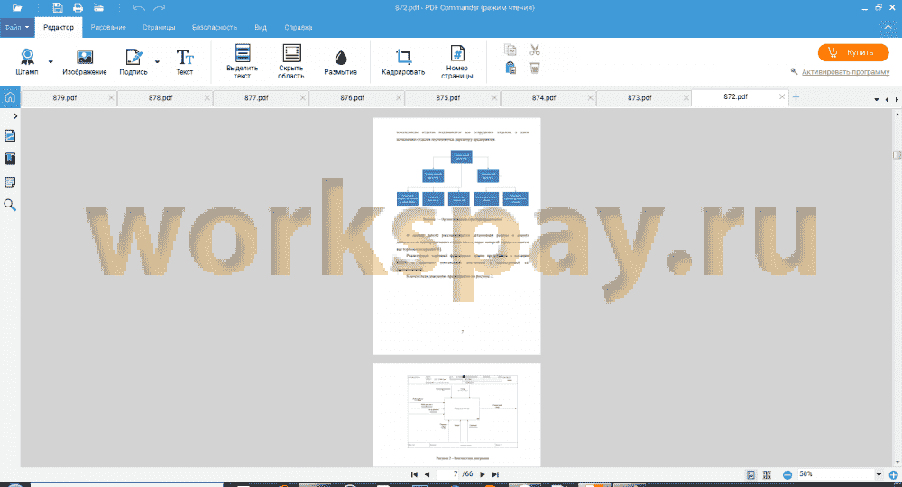Zoom out with the minus circle button
Image resolution: width=902 pixels, height=487 pixels.
[787, 475]
